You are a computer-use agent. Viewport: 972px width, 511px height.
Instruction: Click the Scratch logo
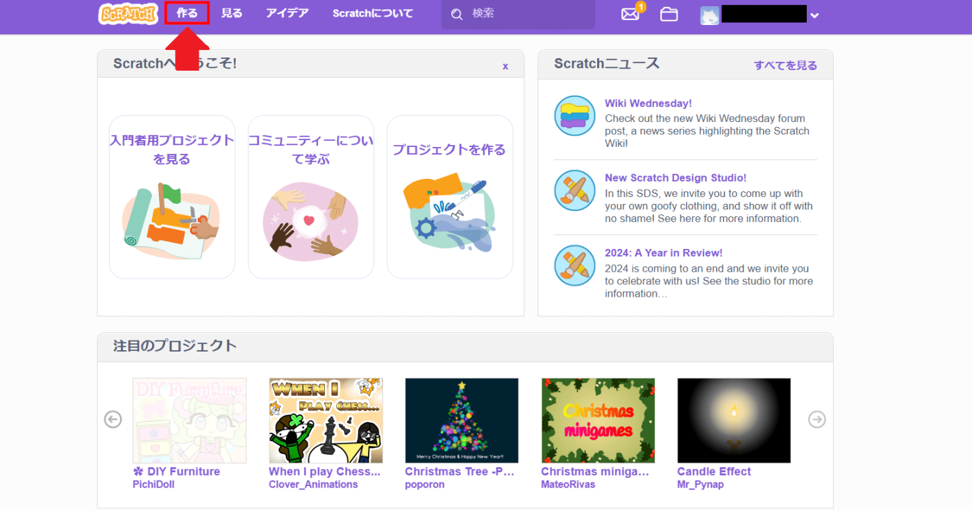[x=128, y=13]
